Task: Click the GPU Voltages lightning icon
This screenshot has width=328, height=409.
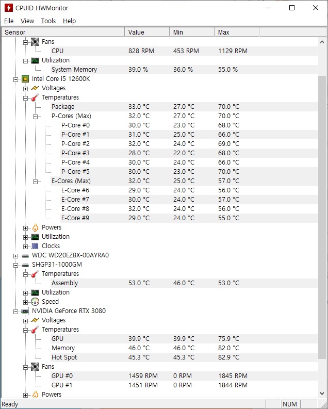Action: coord(35,320)
